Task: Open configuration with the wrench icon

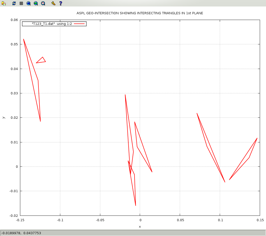Action: [x=53, y=3]
